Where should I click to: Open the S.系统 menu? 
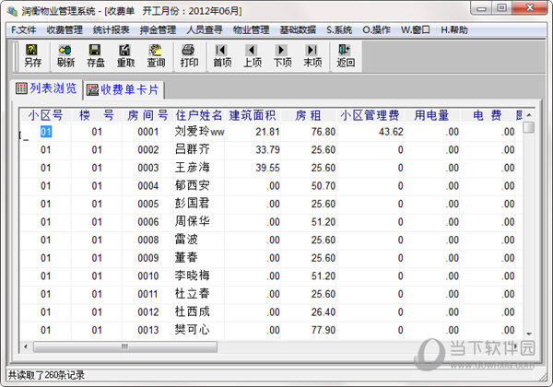pos(339,30)
